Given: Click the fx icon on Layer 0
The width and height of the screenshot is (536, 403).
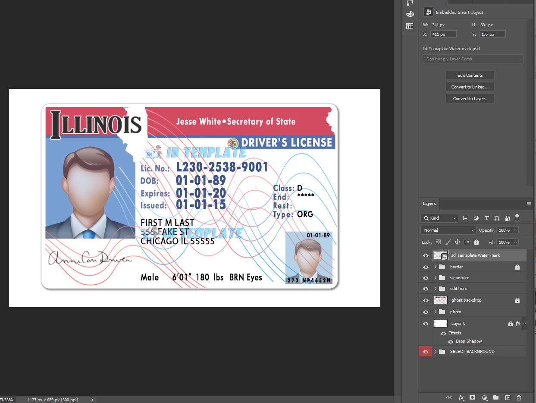Looking at the screenshot, I should point(518,323).
